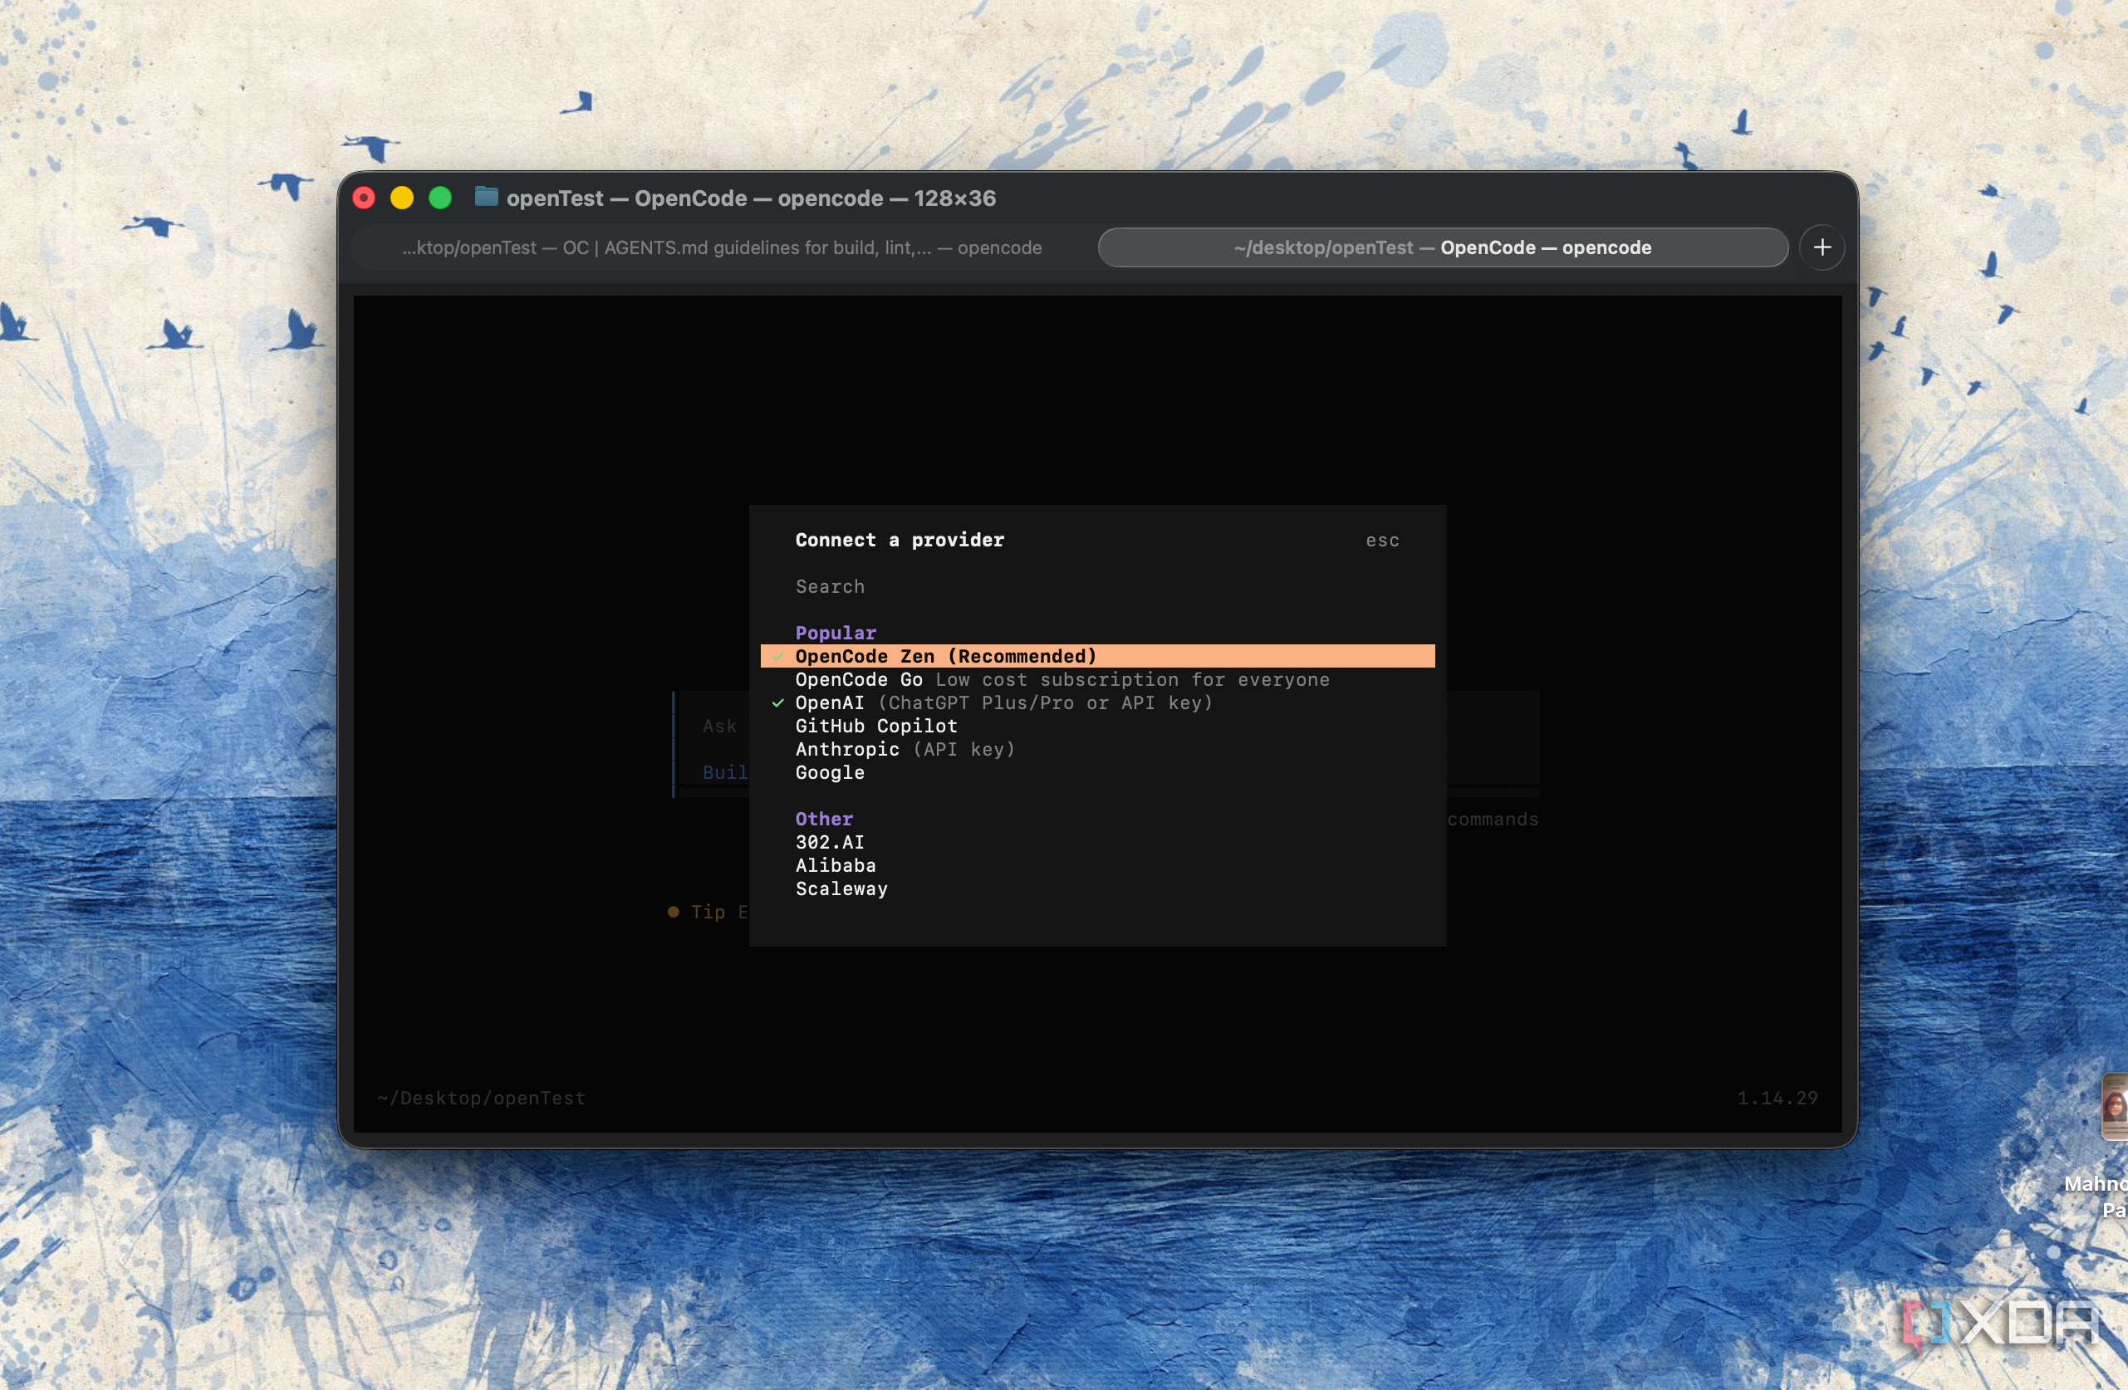Viewport: 2128px width, 1390px height.
Task: Click the window title openTest — OpenCode
Action: click(751, 198)
